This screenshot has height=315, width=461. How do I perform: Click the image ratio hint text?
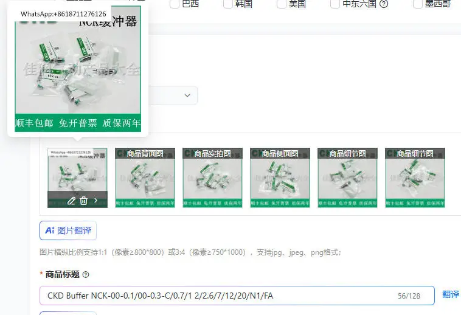190,252
